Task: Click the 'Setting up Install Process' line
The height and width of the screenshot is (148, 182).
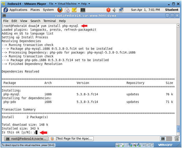Action: point(25,37)
